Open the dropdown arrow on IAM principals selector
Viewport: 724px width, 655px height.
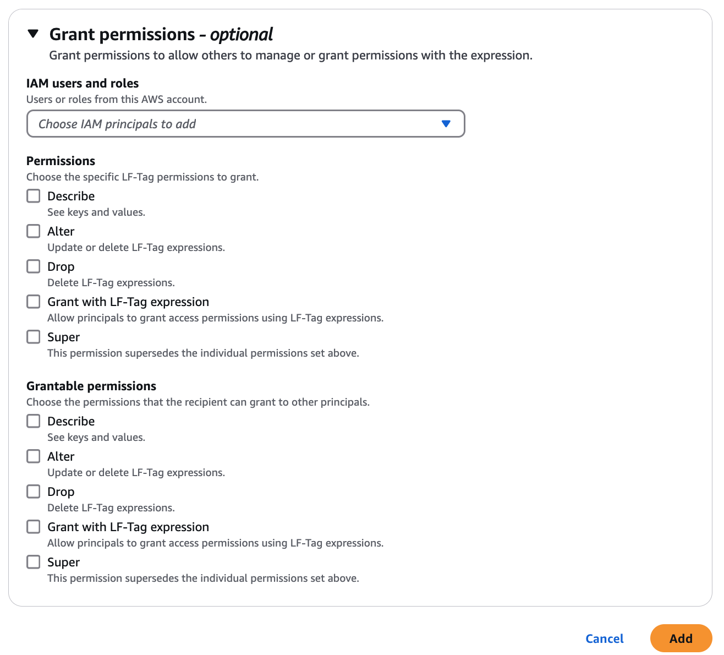pyautogui.click(x=447, y=124)
